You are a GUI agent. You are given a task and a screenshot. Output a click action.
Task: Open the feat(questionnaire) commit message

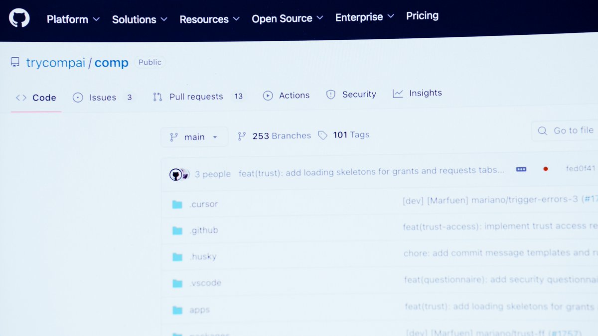coord(501,280)
